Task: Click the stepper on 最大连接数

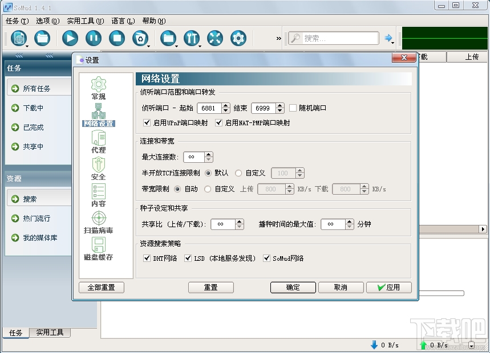Action: point(209,157)
